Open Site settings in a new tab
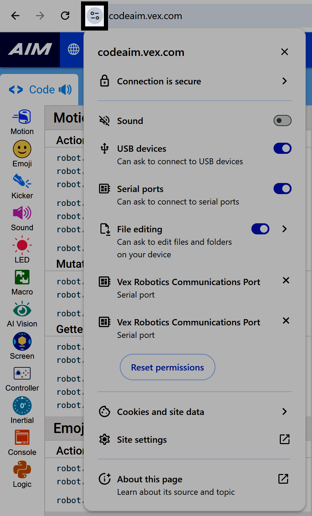312x516 pixels. [x=284, y=439]
